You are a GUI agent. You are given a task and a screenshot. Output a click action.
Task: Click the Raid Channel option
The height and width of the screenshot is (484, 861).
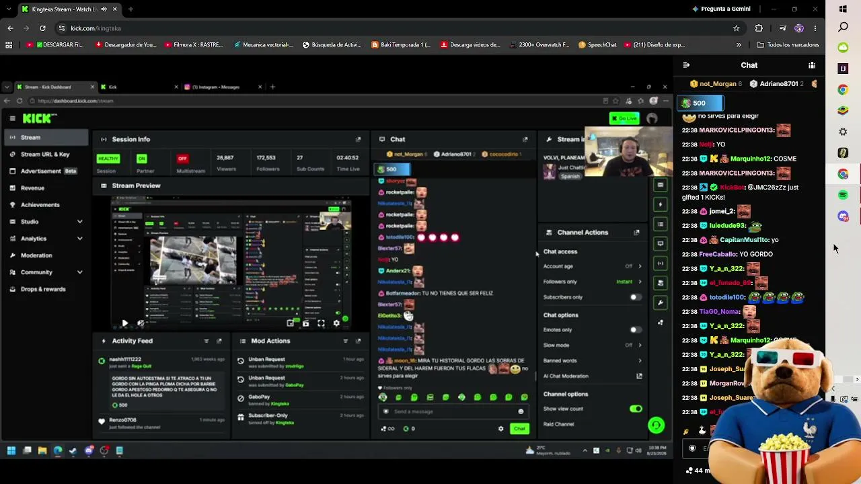pos(559,424)
